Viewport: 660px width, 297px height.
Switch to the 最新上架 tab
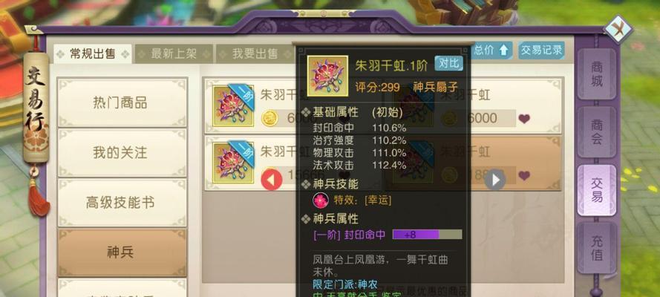click(174, 54)
